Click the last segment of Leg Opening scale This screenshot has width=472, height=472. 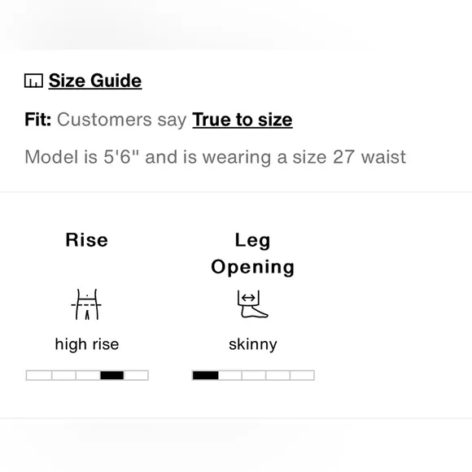coord(302,375)
